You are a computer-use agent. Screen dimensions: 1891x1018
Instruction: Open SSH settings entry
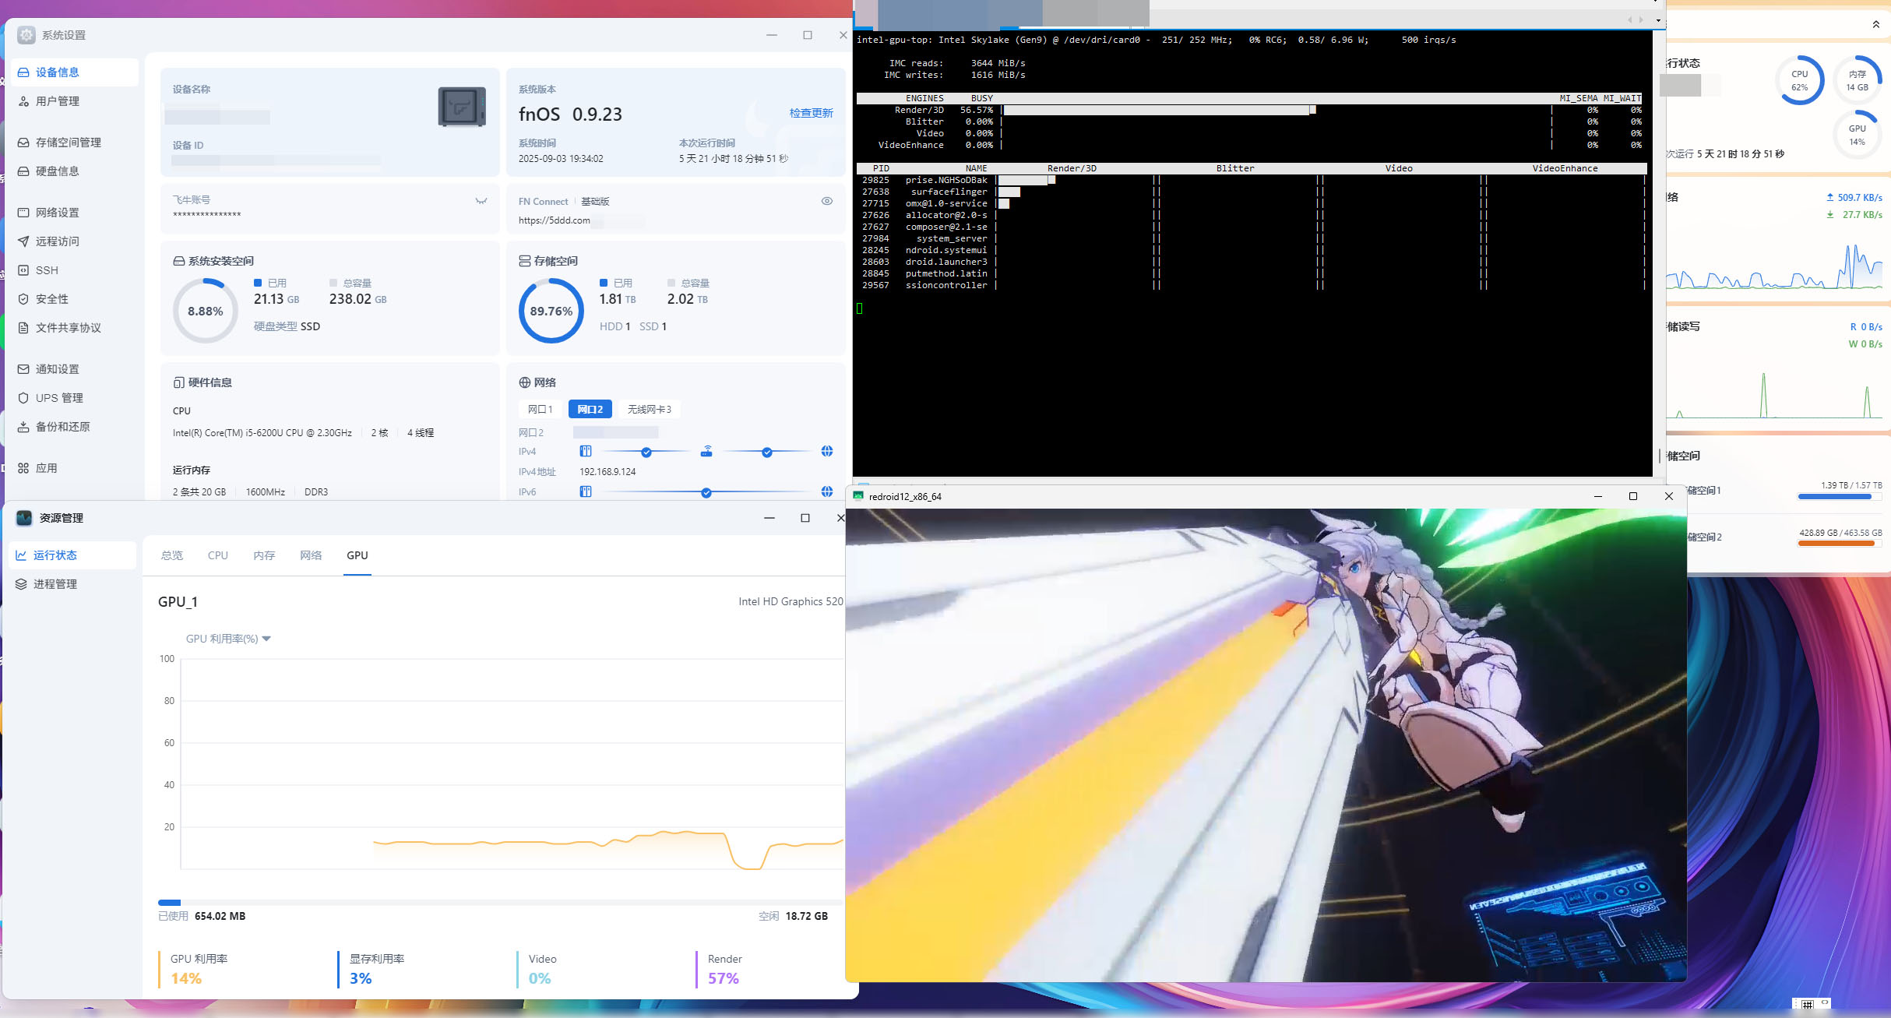47,270
